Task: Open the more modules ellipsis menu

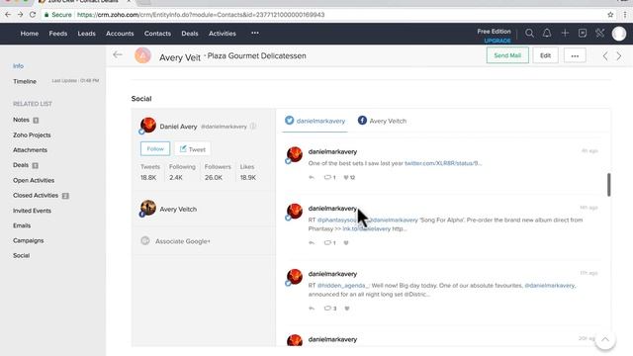Action: [x=255, y=33]
